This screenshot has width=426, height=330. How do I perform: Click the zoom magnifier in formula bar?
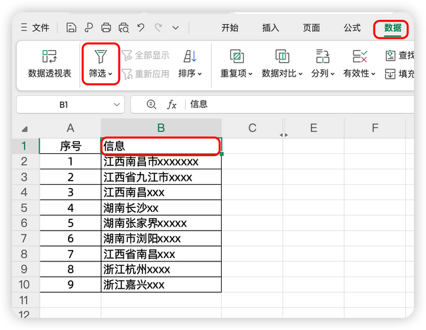(x=151, y=105)
